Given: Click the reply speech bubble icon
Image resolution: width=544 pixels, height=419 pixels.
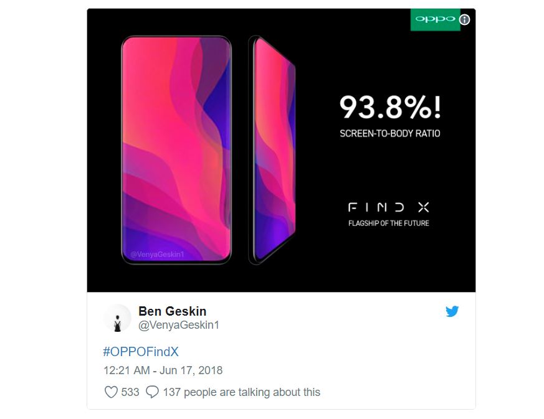Looking at the screenshot, I should tap(152, 392).
